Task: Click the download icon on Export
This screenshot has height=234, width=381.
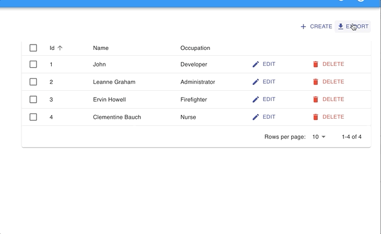Action: pos(341,27)
